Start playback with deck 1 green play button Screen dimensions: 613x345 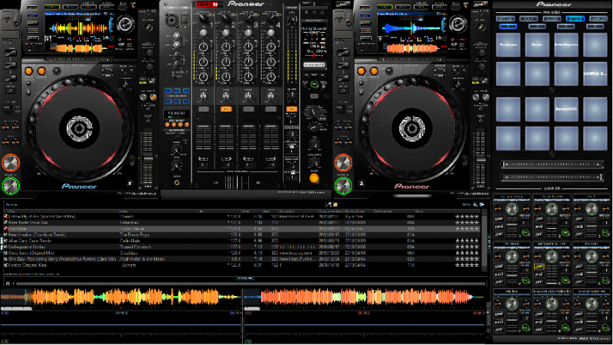(x=11, y=186)
